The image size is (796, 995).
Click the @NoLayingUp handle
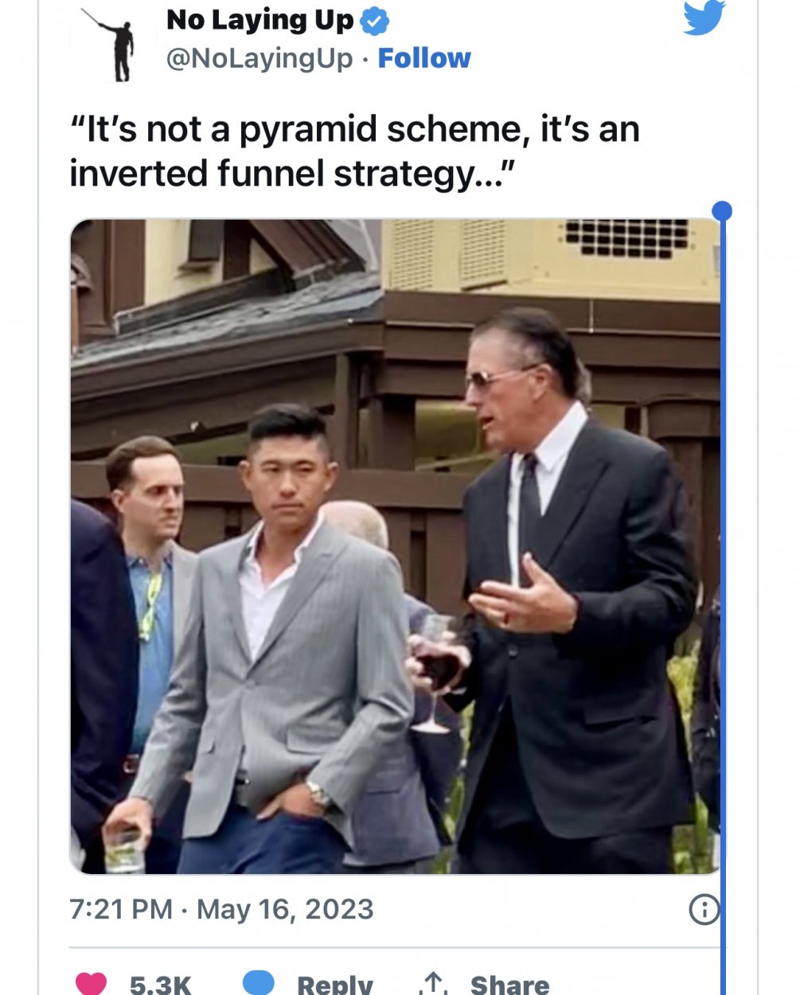pyautogui.click(x=259, y=59)
